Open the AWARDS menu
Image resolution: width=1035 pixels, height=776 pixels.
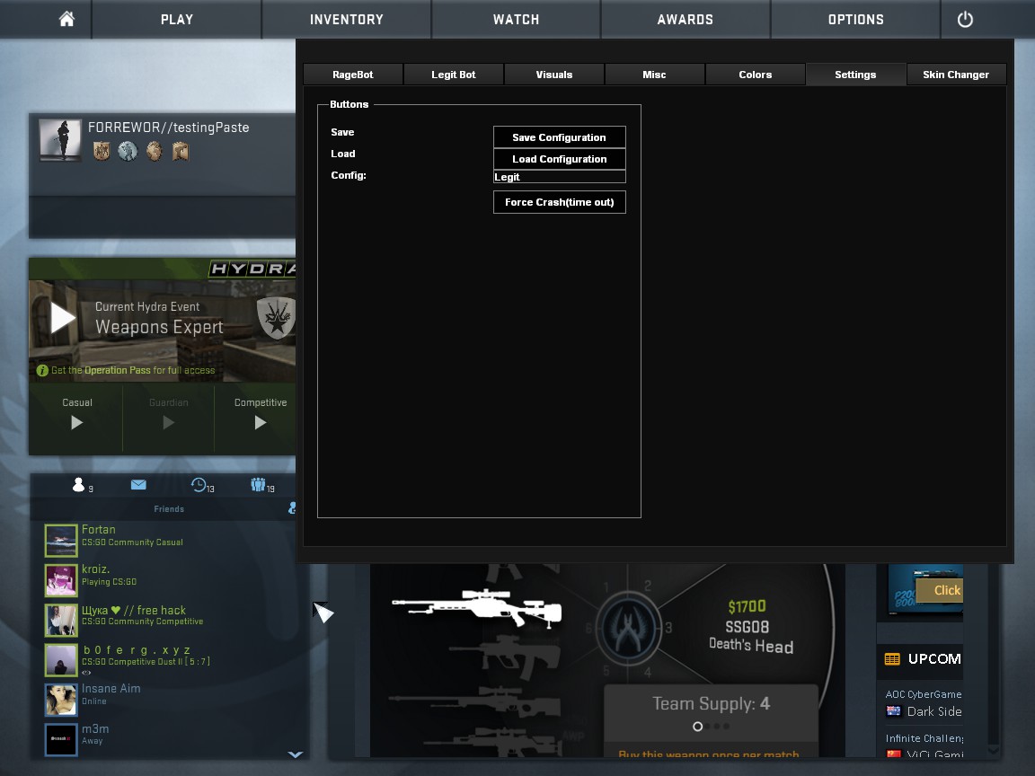coord(686,19)
